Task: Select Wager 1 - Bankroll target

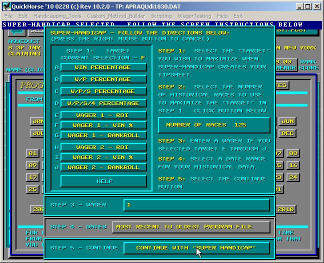Action: pyautogui.click(x=103, y=135)
